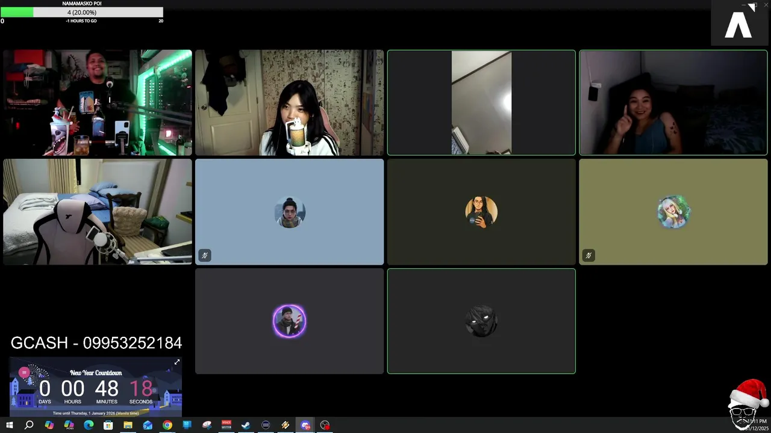771x433 pixels.
Task: Open Microsoft 365 app in taskbar
Action: point(69,425)
